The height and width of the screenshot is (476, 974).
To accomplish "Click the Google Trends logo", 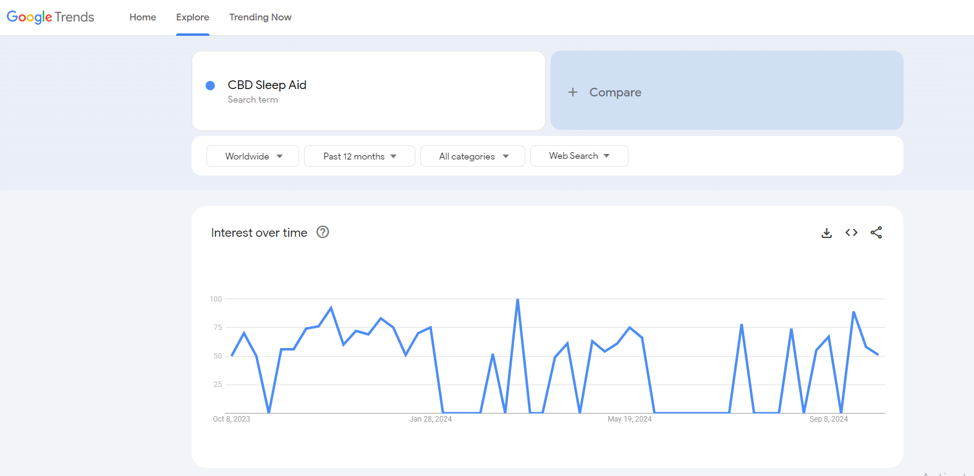I will pos(51,17).
